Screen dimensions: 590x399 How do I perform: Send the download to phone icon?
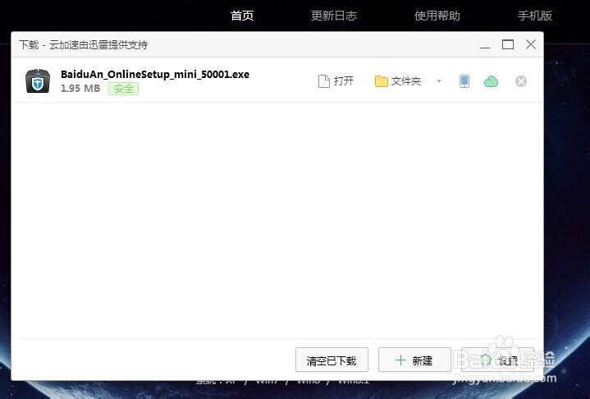point(464,81)
